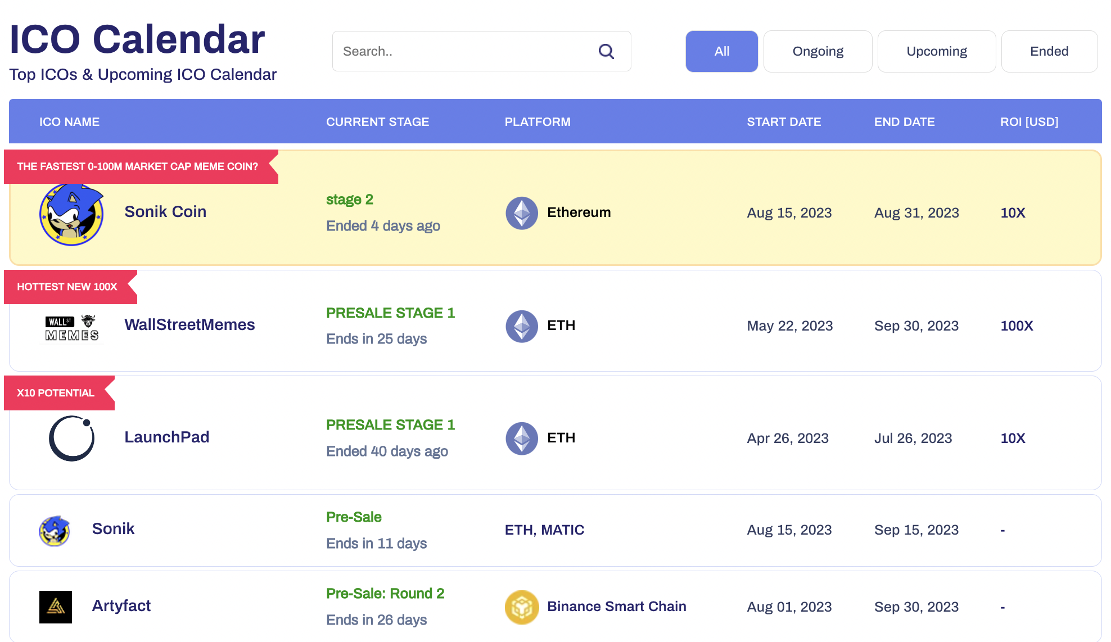Click the Sonik row logo icon
1111x642 pixels.
[x=55, y=531]
